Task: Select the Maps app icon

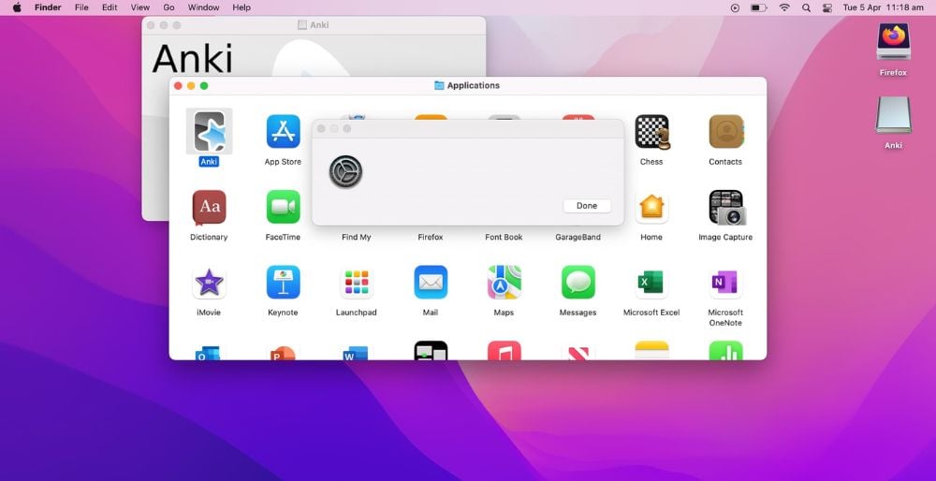Action: tap(504, 283)
